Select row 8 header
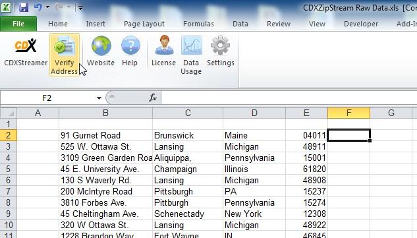 9,202
